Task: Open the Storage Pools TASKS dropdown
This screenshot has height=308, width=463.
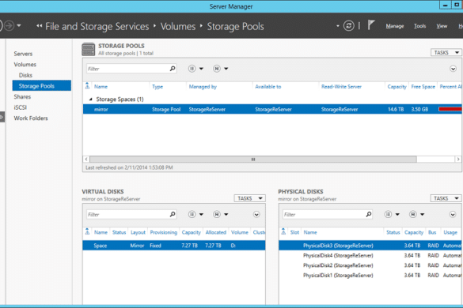Action: coord(446,52)
